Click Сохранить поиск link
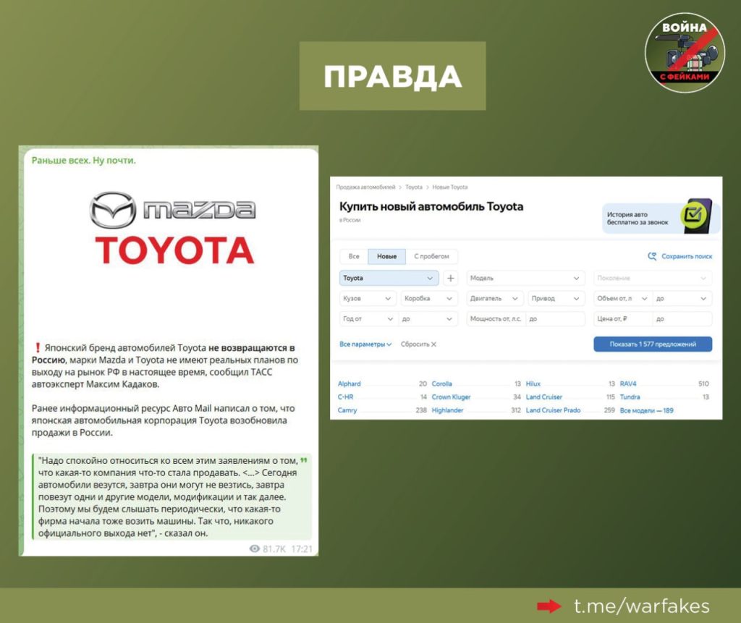Viewport: 741px width, 623px height. (x=686, y=256)
